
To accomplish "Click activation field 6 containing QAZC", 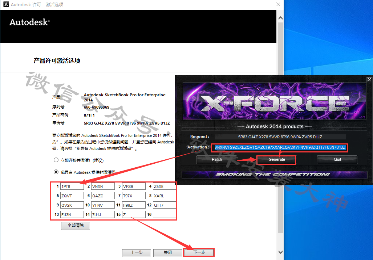I will coord(103,196).
